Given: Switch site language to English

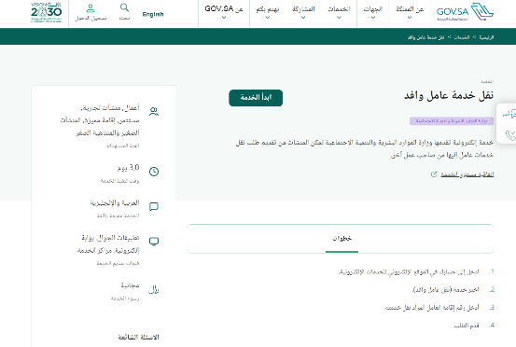Looking at the screenshot, I should 153,14.
